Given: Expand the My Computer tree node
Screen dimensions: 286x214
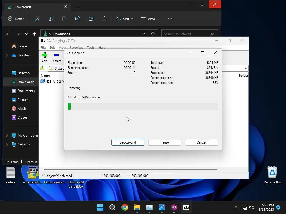Looking at the screenshot, I should point(7,135).
